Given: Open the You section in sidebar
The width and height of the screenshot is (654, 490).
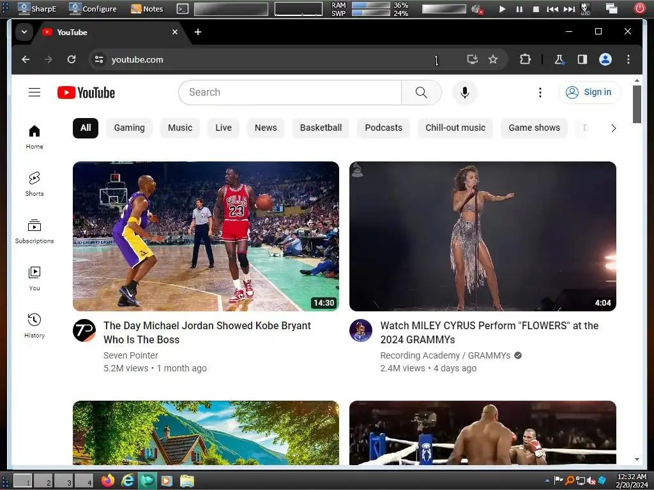Looking at the screenshot, I should pyautogui.click(x=34, y=278).
